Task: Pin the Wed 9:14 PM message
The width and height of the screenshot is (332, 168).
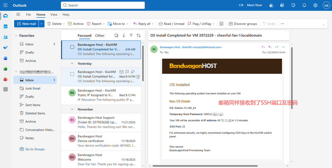Action: [x=132, y=72]
